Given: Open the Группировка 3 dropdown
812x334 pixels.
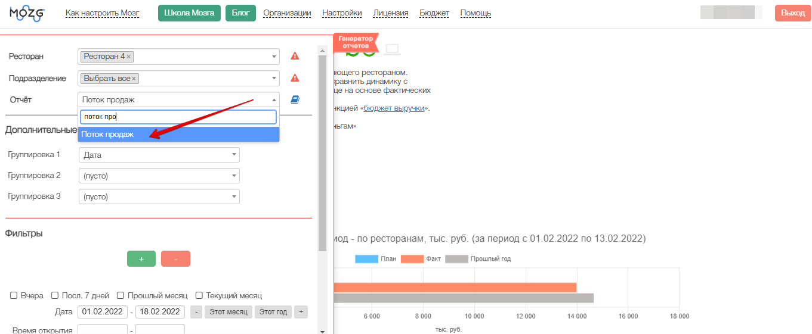Looking at the screenshot, I should coord(159,196).
